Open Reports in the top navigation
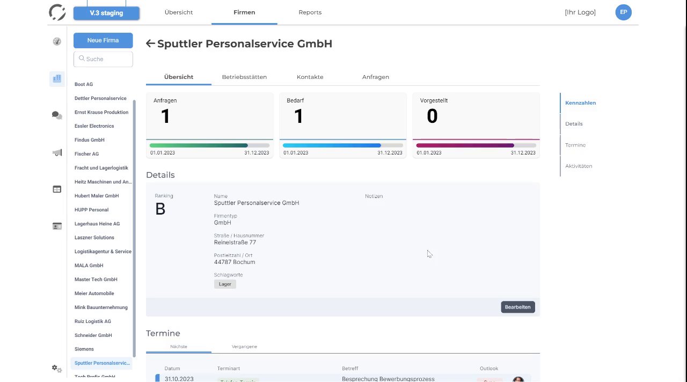 point(310,12)
